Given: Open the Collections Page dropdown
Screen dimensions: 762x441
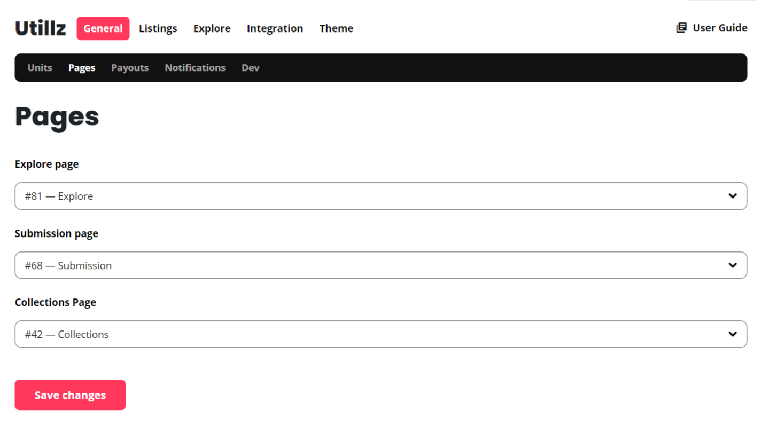Looking at the screenshot, I should coord(381,334).
